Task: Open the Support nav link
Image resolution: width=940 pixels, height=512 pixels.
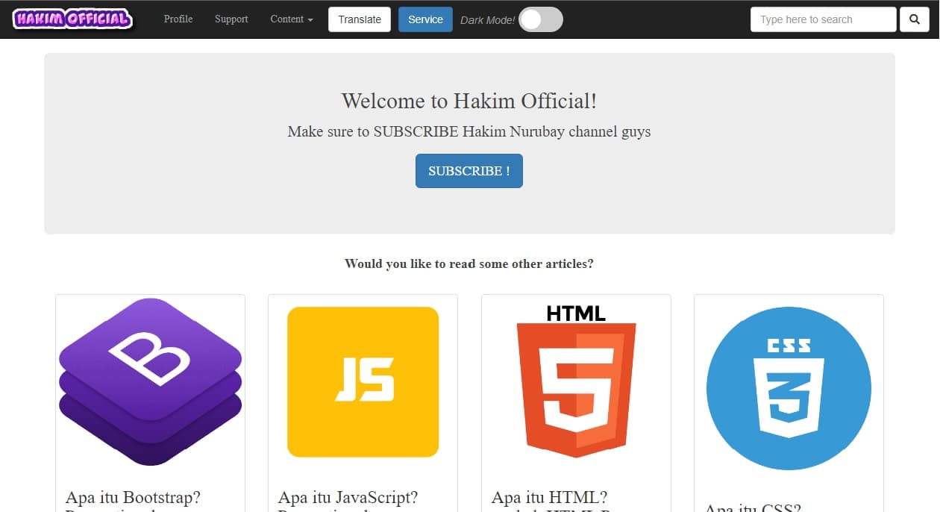Action: click(x=231, y=19)
